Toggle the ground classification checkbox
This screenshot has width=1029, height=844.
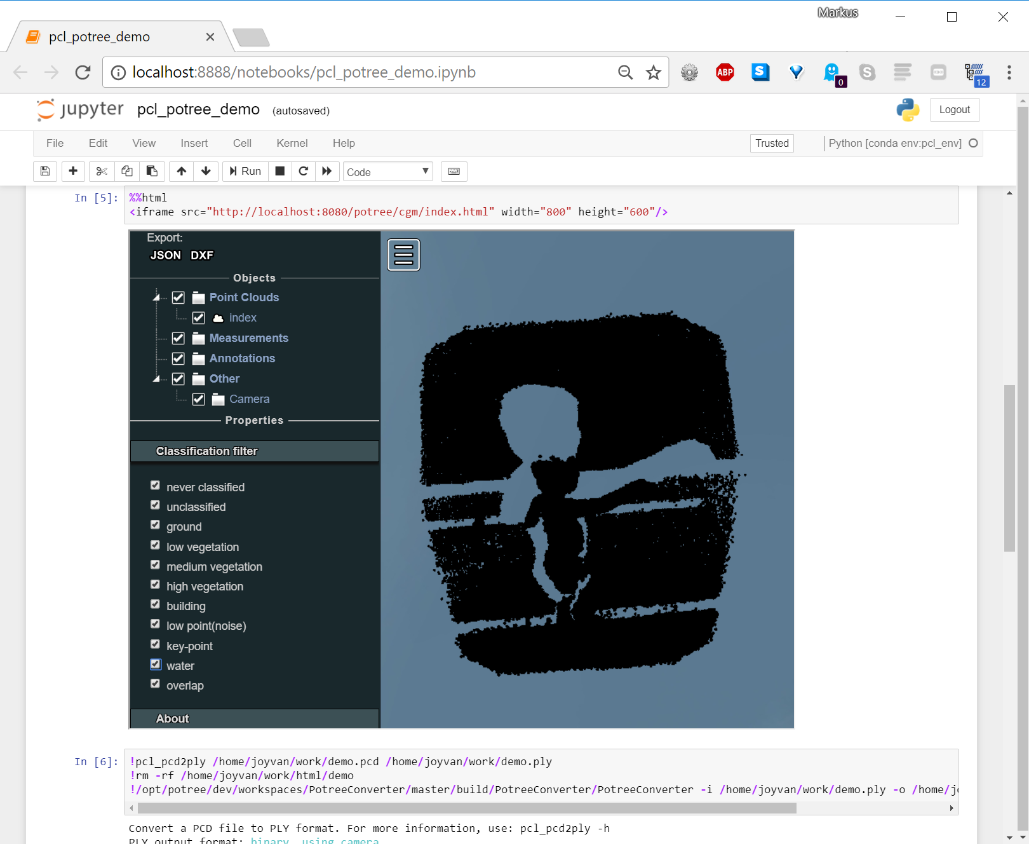155,525
